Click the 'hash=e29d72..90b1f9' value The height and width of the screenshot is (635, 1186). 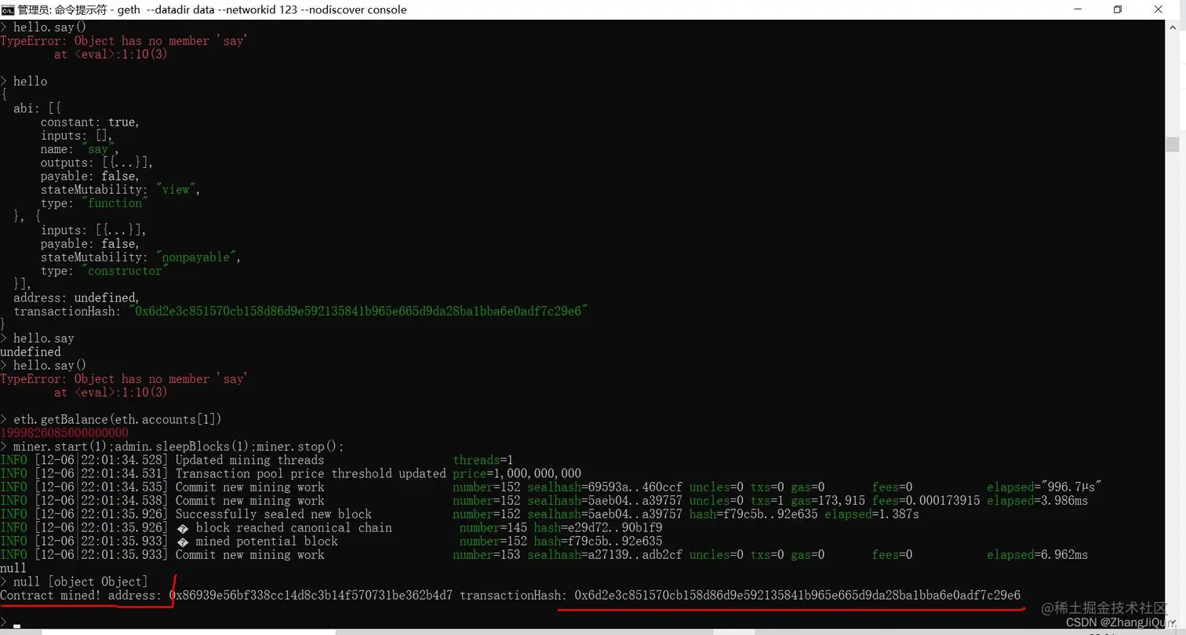[x=597, y=527]
